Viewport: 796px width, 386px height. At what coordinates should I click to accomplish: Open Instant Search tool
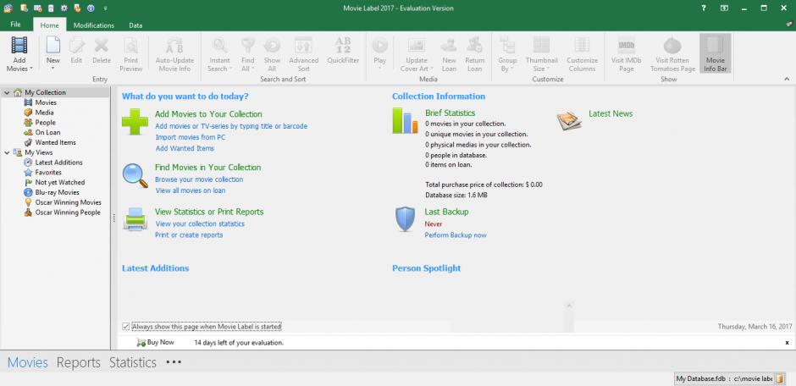pyautogui.click(x=220, y=54)
